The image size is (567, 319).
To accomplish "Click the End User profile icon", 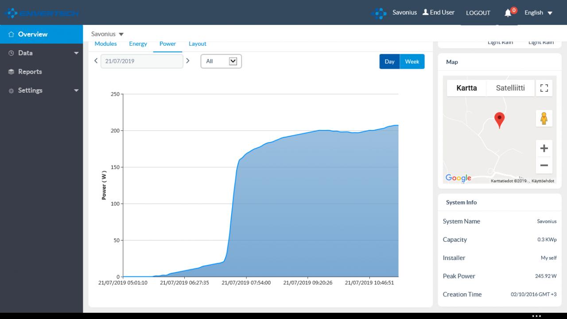I will 425,12.
